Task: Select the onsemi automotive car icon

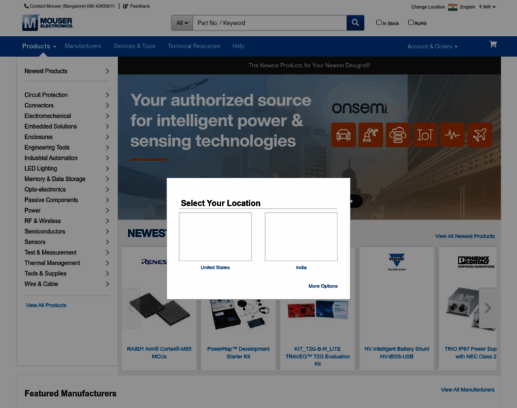Action: click(x=344, y=135)
